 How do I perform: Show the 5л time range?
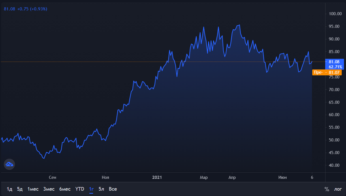101,189
